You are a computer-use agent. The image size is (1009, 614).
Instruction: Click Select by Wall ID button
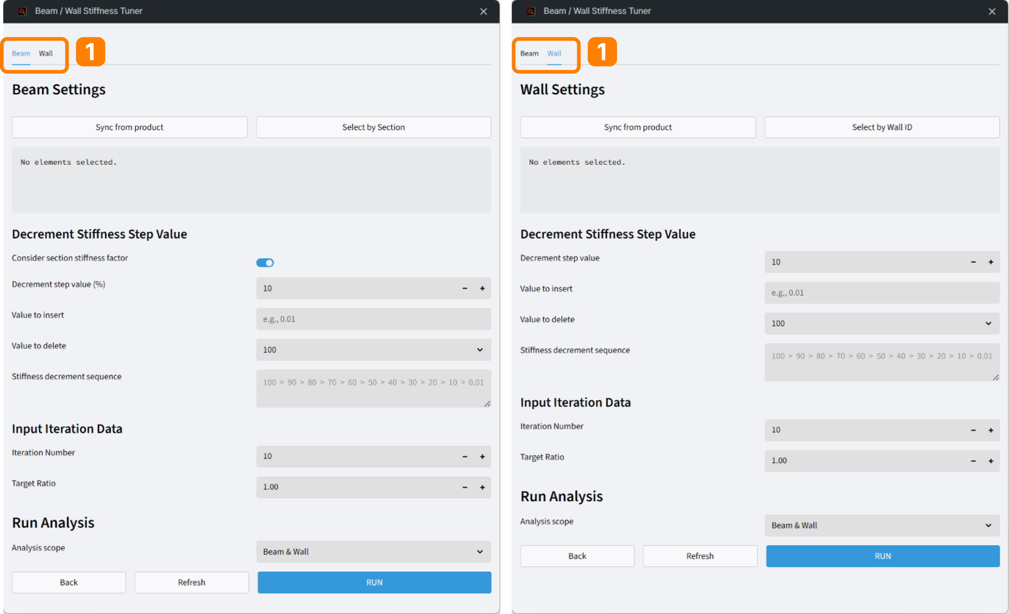pos(882,127)
